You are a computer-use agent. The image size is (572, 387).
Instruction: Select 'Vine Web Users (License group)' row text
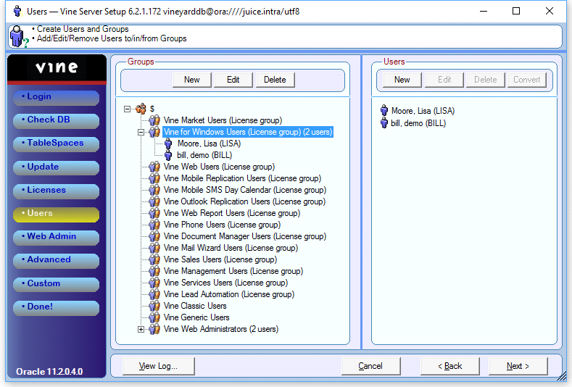219,167
